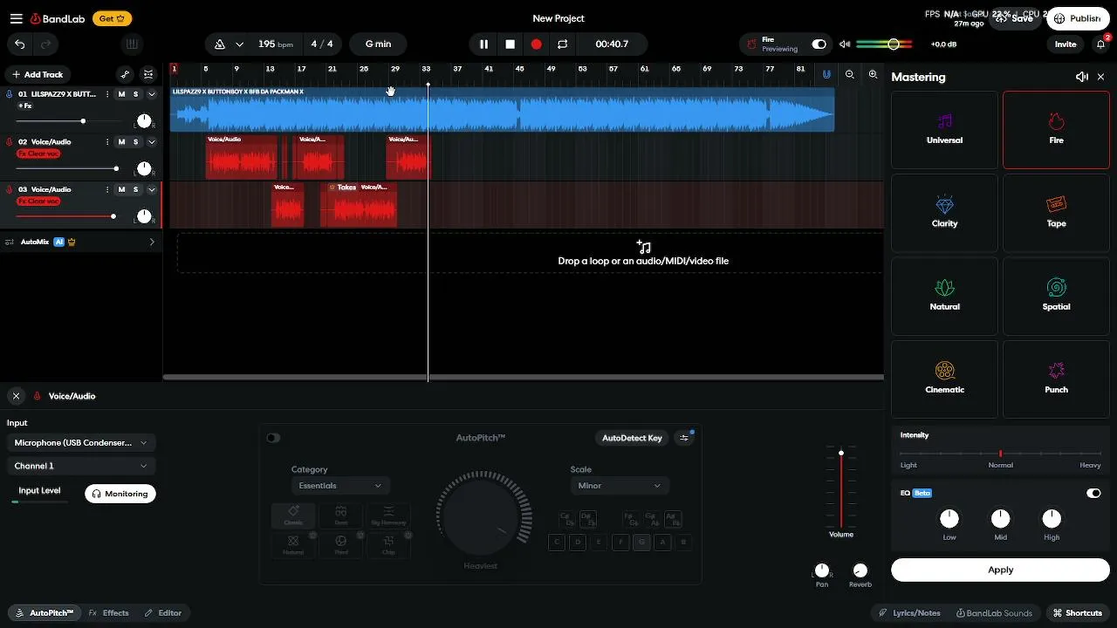The image size is (1117, 628).
Task: Mute track 01 LILSPAZZ9
Action: point(121,94)
